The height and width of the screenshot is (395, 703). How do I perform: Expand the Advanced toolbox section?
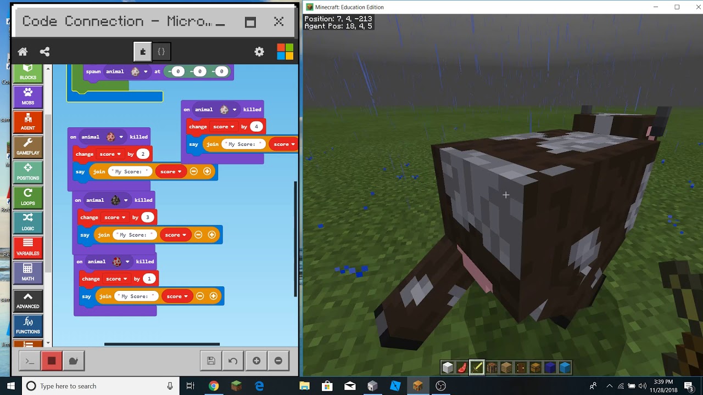[28, 301]
